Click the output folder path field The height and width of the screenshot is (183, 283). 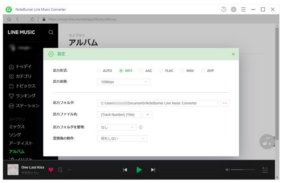[x=157, y=103]
